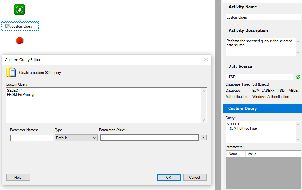Cancel the custom query editor
The width and height of the screenshot is (302, 190).
195,177
